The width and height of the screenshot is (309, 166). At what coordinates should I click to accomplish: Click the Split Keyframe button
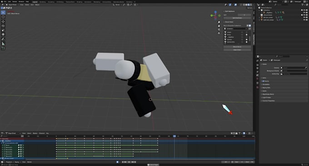[x=237, y=18]
